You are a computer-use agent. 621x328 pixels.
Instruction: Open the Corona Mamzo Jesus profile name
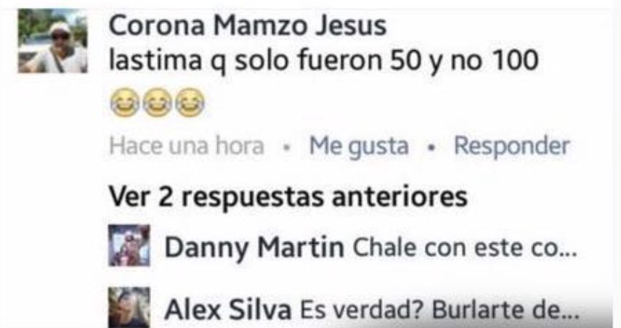(x=248, y=26)
